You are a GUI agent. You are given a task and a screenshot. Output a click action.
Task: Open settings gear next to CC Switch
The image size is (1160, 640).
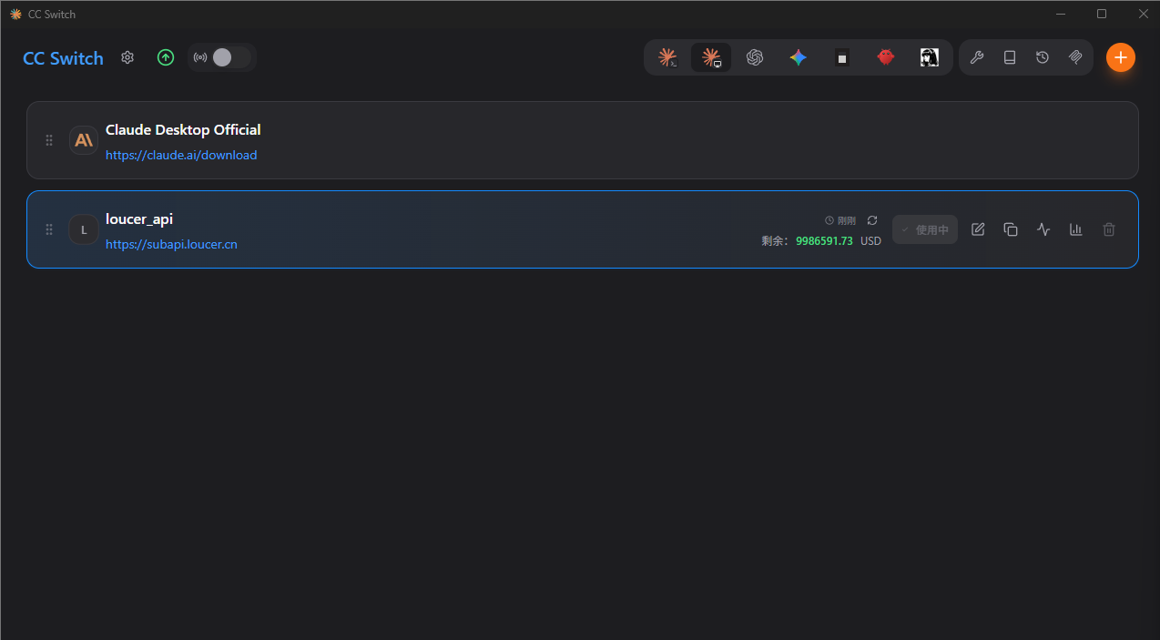(x=127, y=57)
